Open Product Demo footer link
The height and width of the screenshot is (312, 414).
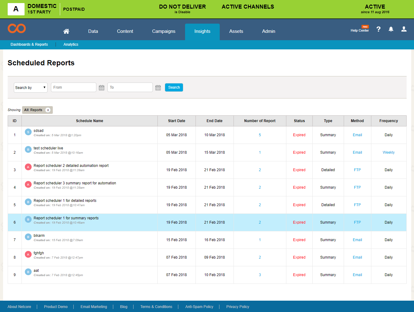tap(56, 307)
